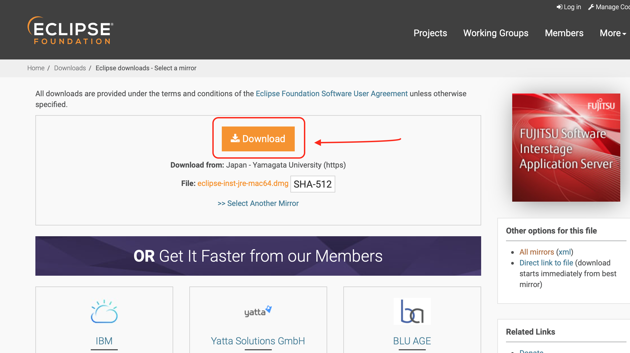Open the Log in link

click(569, 7)
